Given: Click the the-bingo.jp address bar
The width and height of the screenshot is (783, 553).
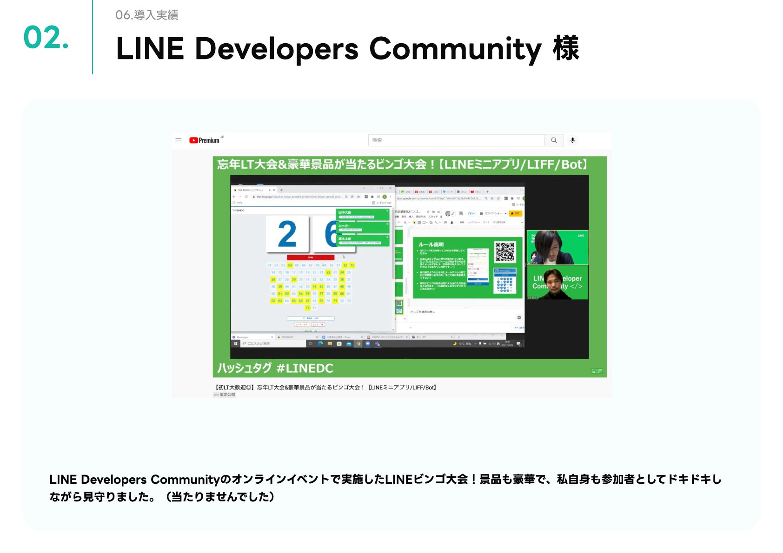Looking at the screenshot, I should pos(300,197).
